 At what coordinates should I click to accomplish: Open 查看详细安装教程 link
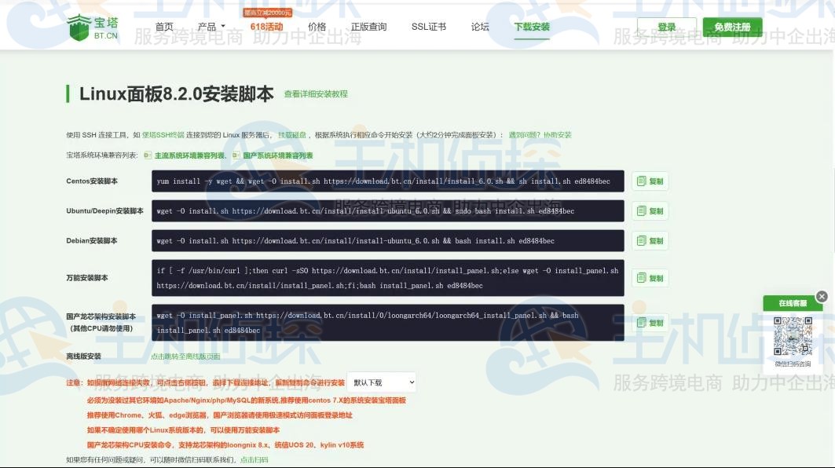tap(316, 94)
